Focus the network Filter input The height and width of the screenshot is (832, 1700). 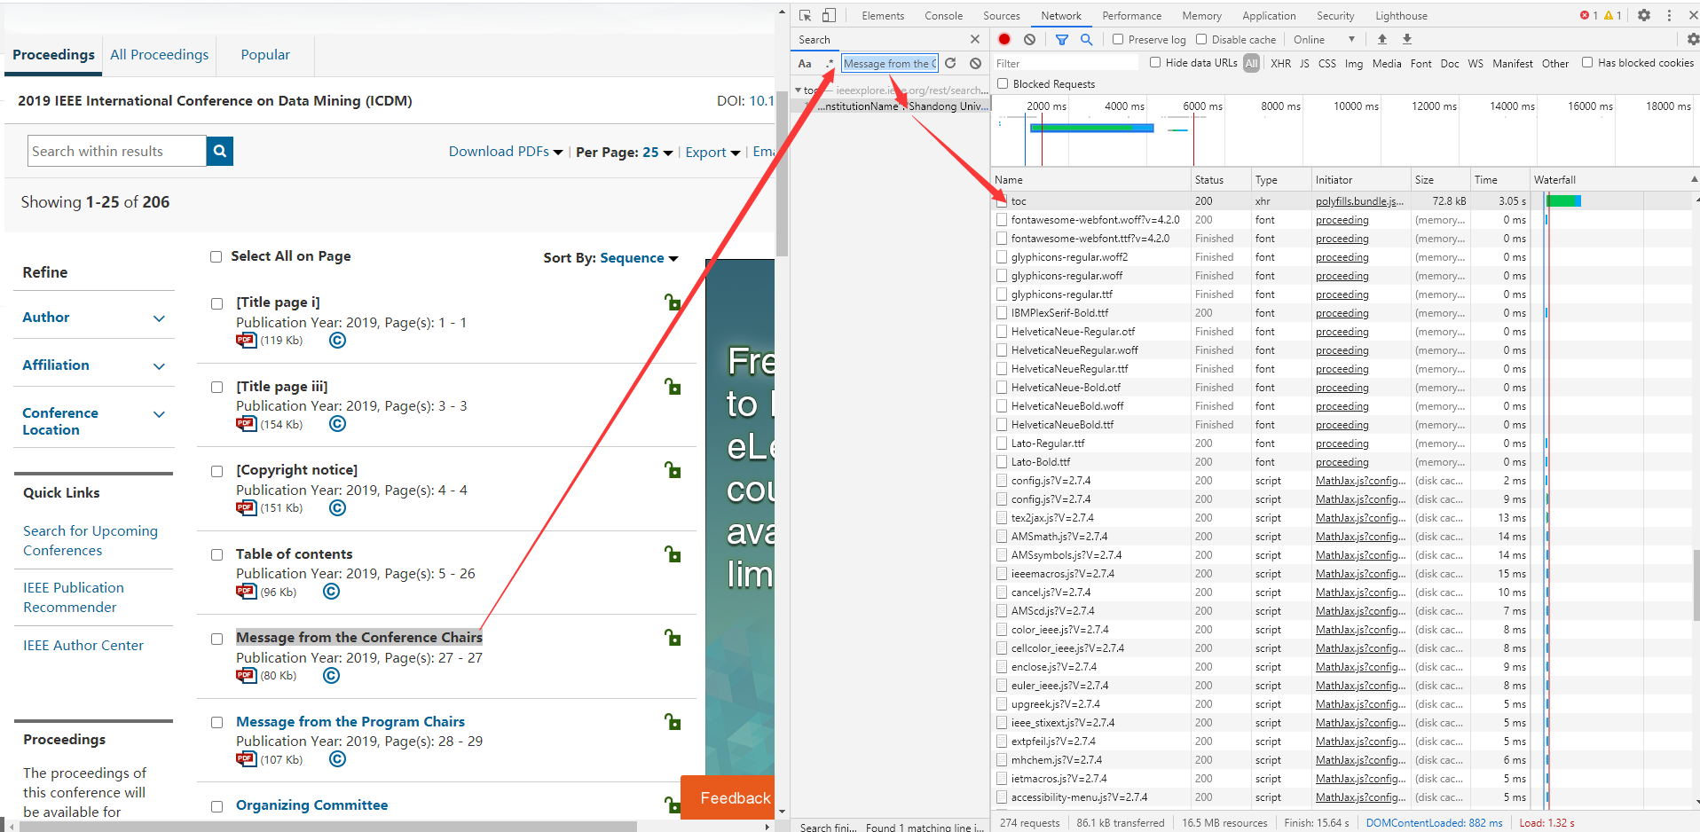tap(1066, 63)
